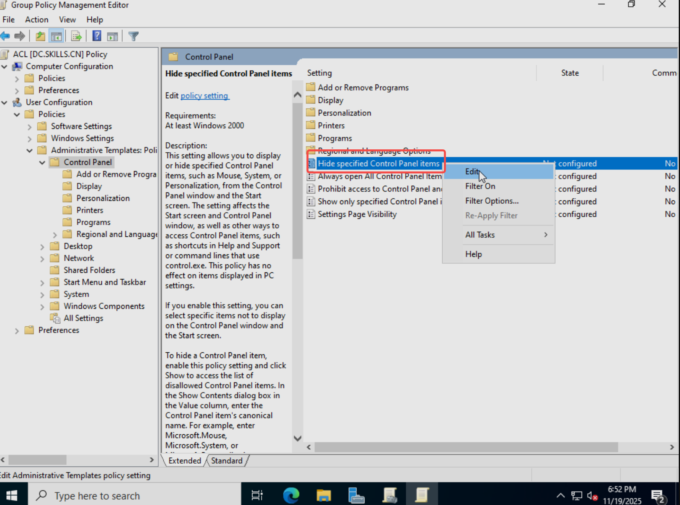Show hidden tray icons chevron
The image size is (680, 505).
tap(560, 496)
